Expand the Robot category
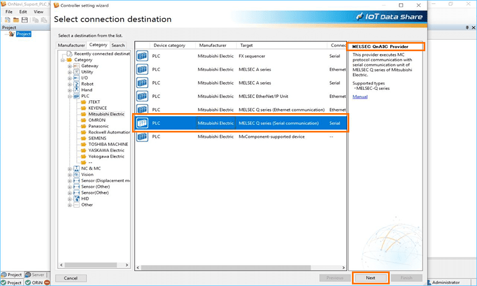The height and width of the screenshot is (286, 477). point(70,84)
